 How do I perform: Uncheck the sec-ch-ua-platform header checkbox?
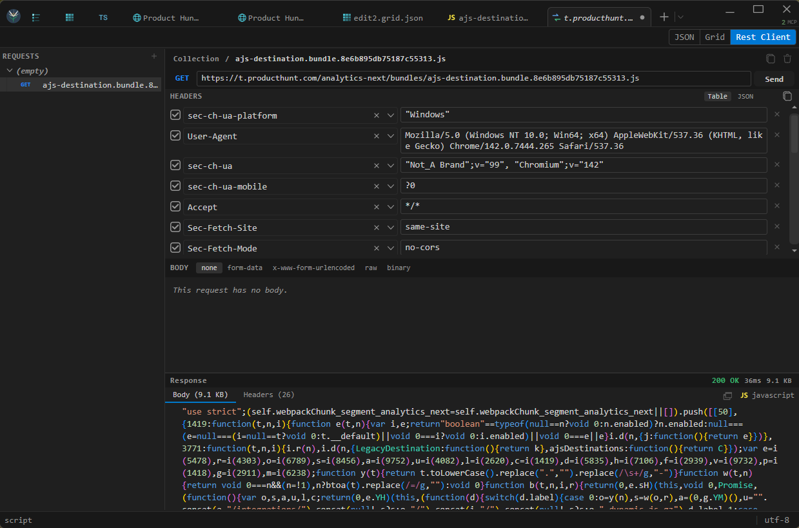click(x=175, y=115)
